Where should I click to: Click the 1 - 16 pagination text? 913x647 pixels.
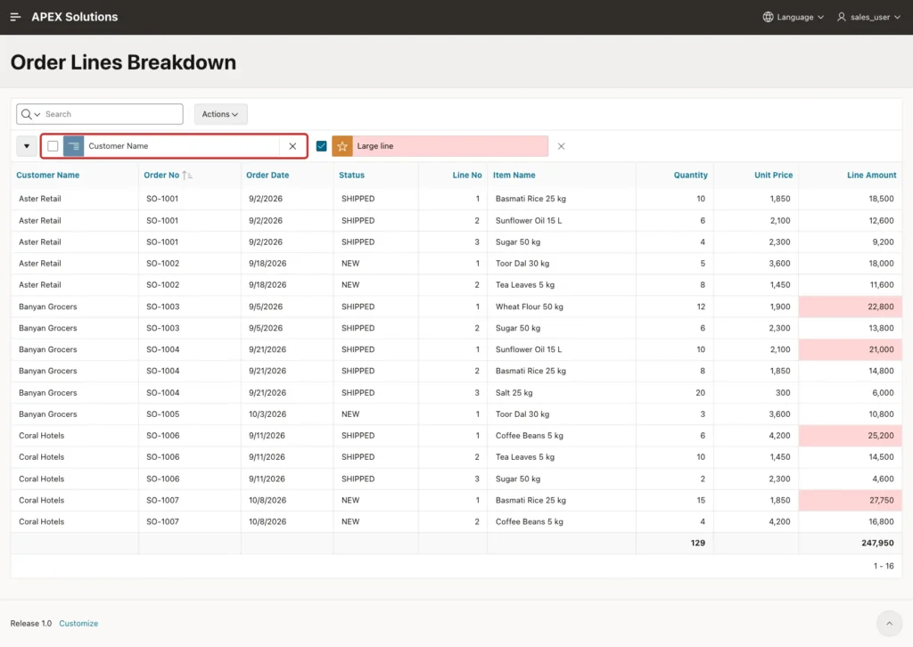tap(884, 566)
